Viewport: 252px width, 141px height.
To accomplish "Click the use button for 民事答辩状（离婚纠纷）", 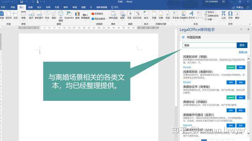I will [231, 82].
